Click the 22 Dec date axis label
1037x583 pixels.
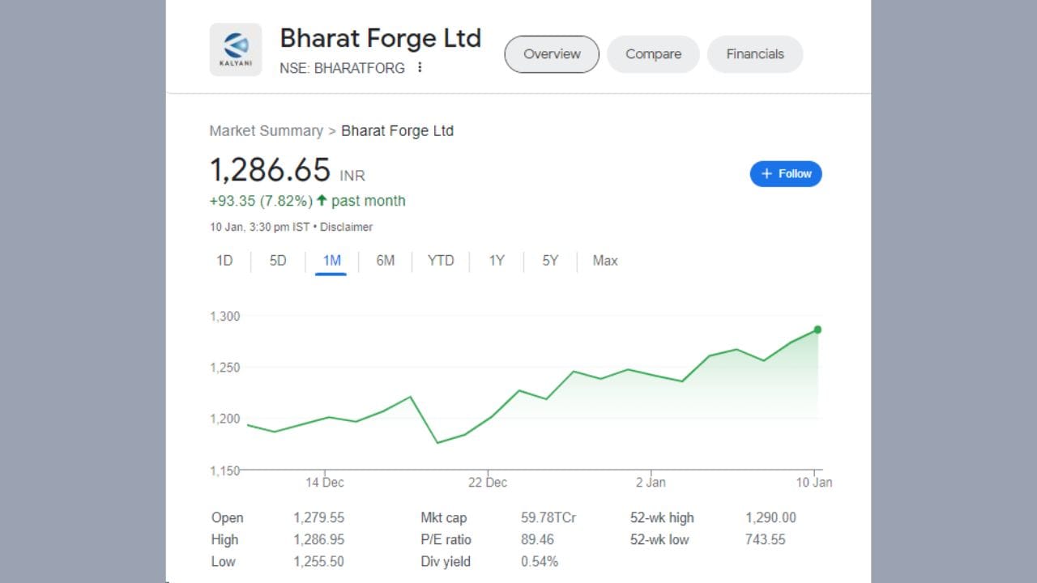coord(488,483)
